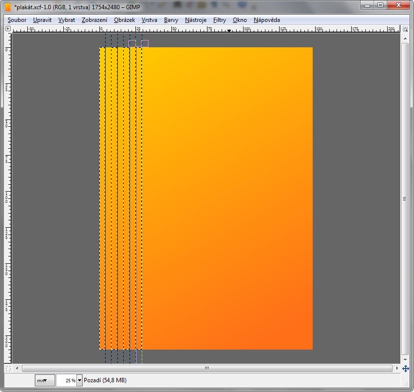Open the mm unit dropdown
Image resolution: width=414 pixels, height=392 pixels.
[45, 380]
